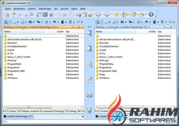Click left arrow of right pane scrollbar
The width and height of the screenshot is (179, 126).
(x=97, y=107)
